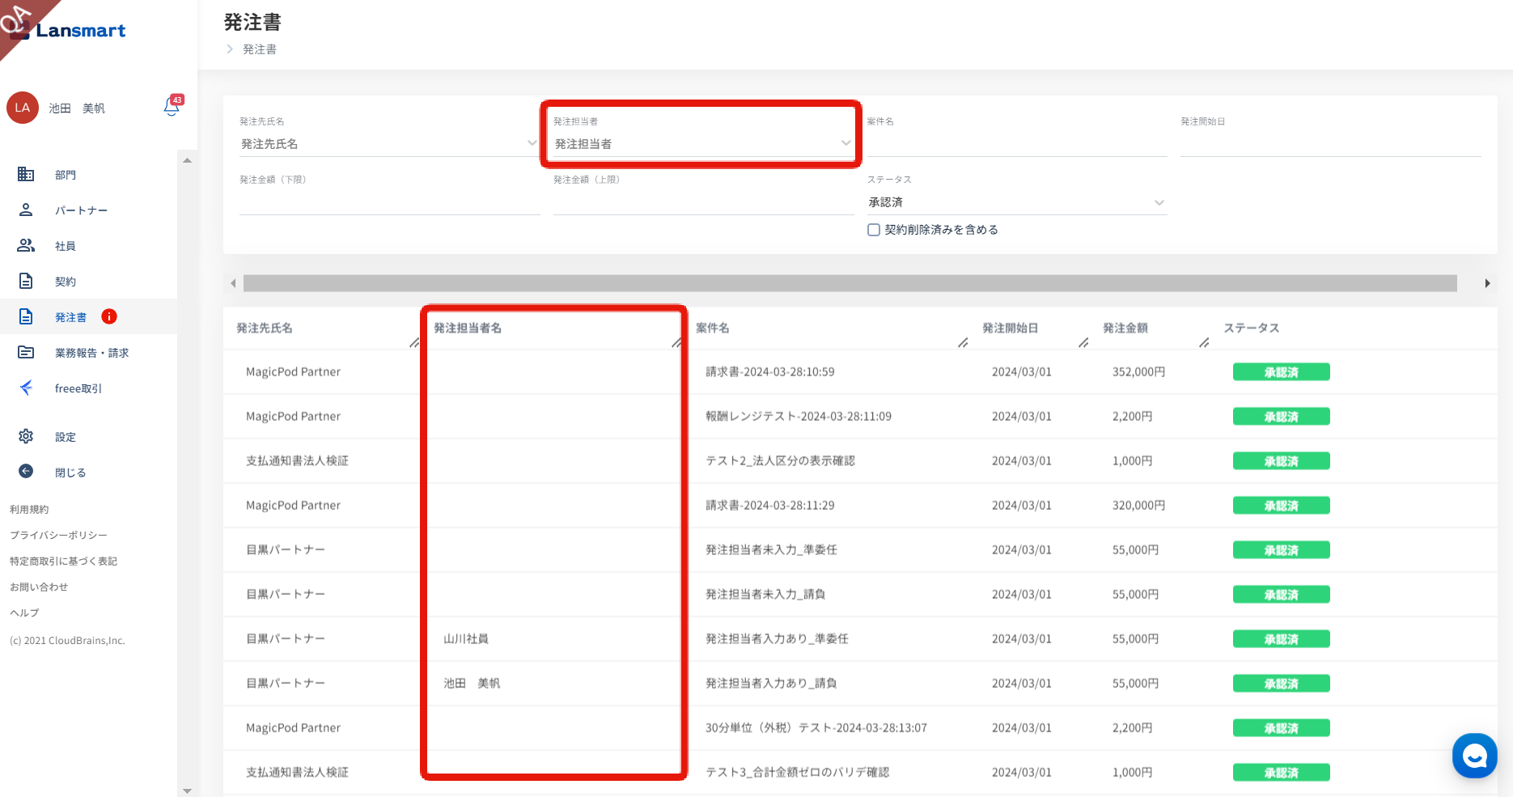Toggle 契約削除済みを含める checkbox
The height and width of the screenshot is (797, 1513).
click(874, 230)
